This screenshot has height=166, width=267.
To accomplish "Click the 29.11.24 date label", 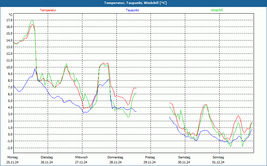I will click(x=150, y=162).
